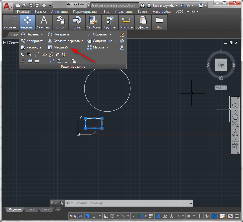Click the МОДЕЛЬ button in status bar
This screenshot has width=243, height=222.
point(76,216)
